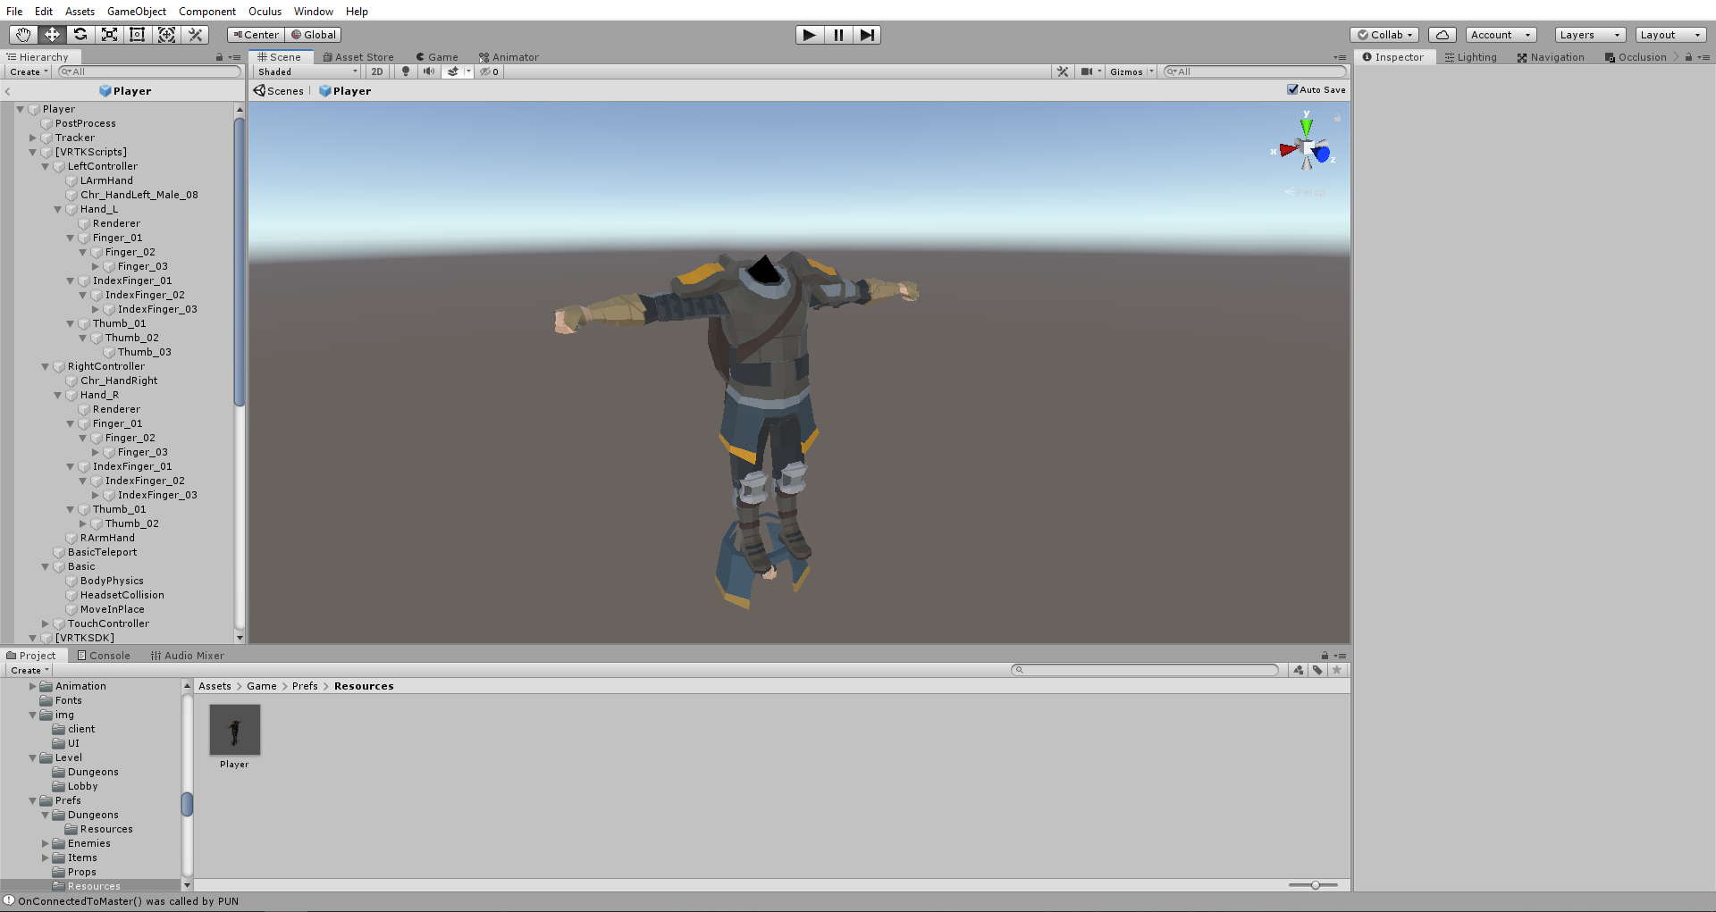Select the Rotate tool

80,35
